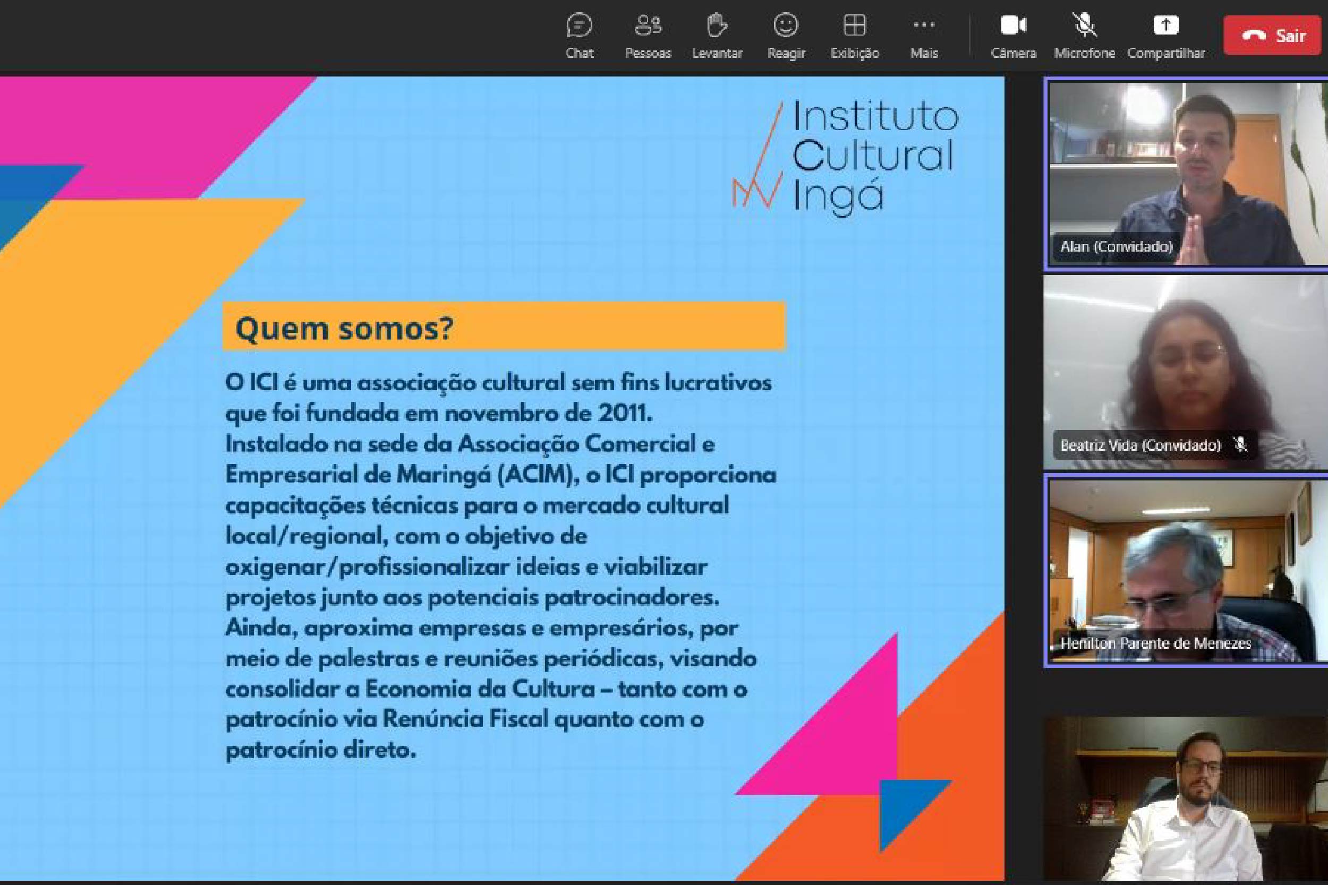Leave the meeting with Sair

pos(1273,36)
